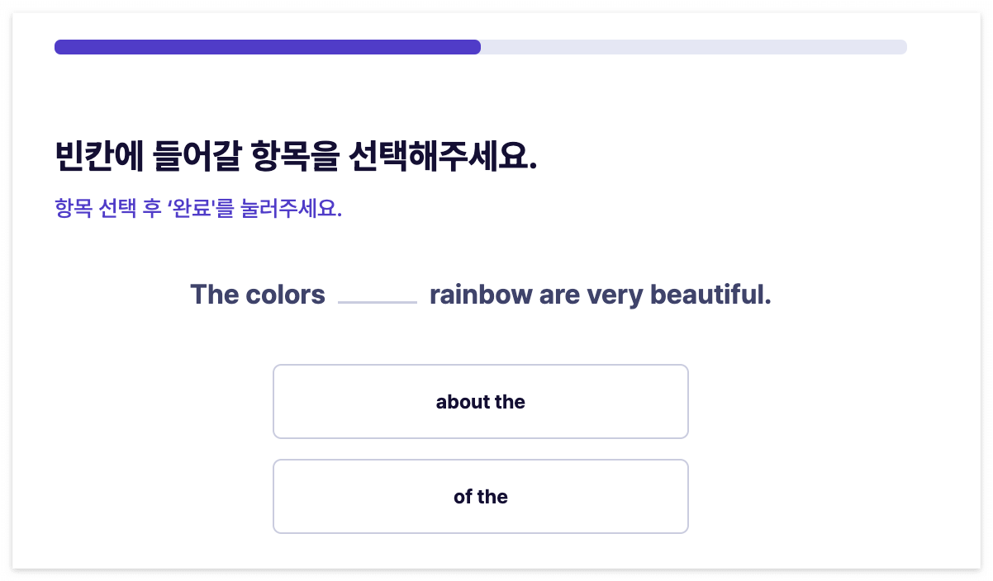Select the answer option "about the"
Screen dimensions: 993x581
click(481, 402)
